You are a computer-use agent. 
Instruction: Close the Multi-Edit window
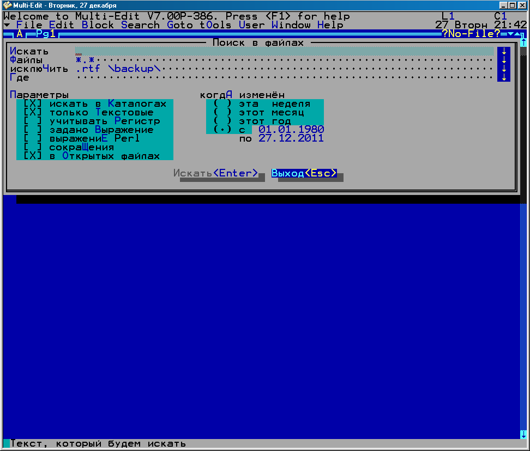point(522,5)
